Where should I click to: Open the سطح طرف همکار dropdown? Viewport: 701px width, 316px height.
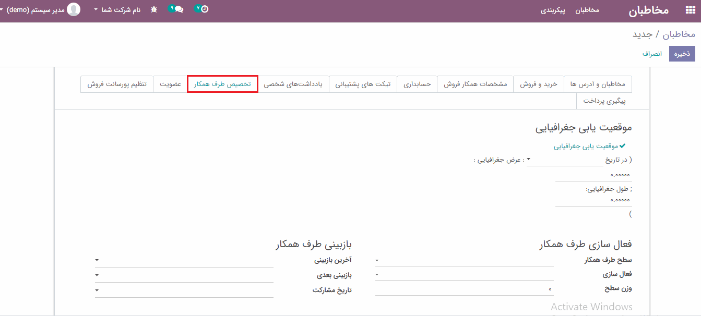tap(464, 260)
